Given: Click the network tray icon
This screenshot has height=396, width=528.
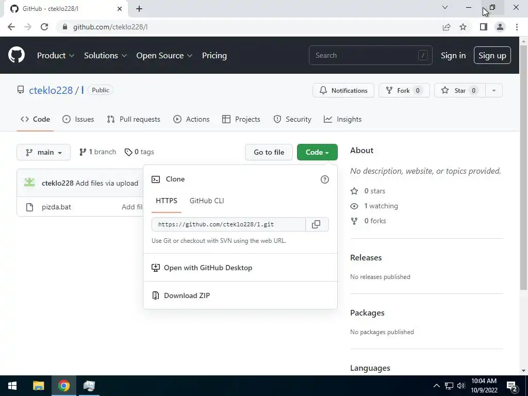Looking at the screenshot, I should [449, 386].
